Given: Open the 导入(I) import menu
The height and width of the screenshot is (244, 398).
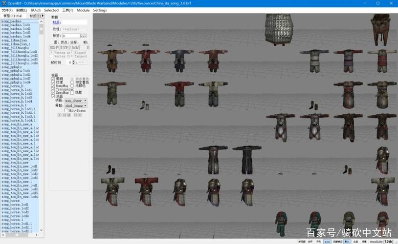Looking at the screenshot, I should (36, 10).
